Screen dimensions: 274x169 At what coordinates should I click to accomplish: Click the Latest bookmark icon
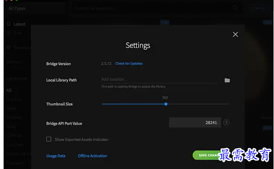[x=9, y=24]
